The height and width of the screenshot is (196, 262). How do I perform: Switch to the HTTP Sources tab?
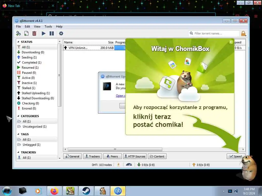point(135,156)
